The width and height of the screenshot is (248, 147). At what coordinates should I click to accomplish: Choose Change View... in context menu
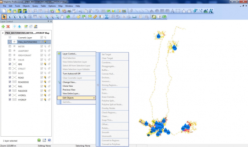[x=76, y=82]
